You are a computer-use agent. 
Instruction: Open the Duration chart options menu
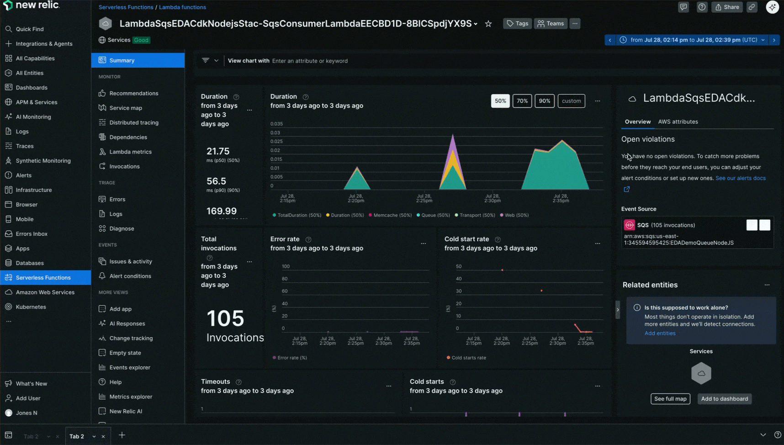pyautogui.click(x=598, y=101)
